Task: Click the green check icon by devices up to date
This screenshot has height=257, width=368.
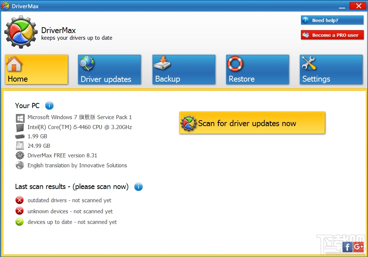Action: coord(20,222)
